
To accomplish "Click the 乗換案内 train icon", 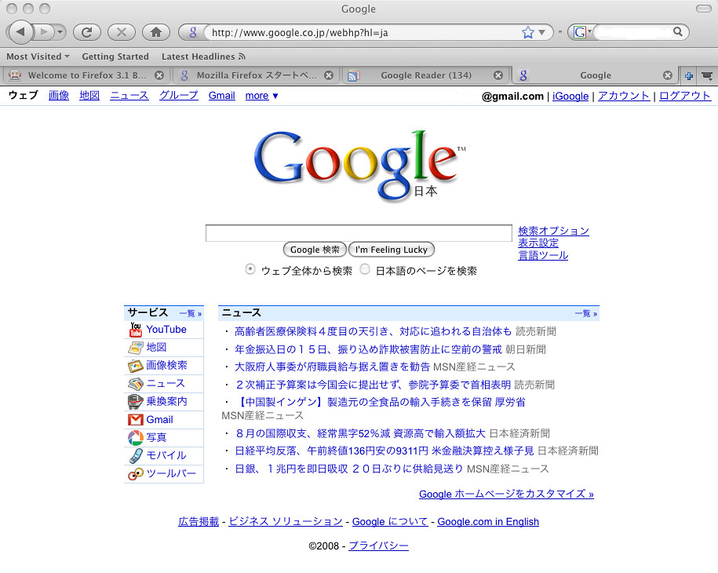I will coord(136,402).
